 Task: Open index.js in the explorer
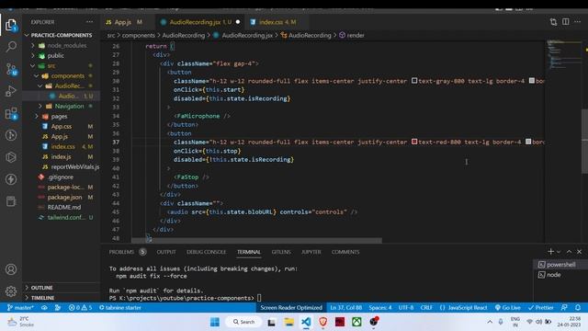coord(62,156)
